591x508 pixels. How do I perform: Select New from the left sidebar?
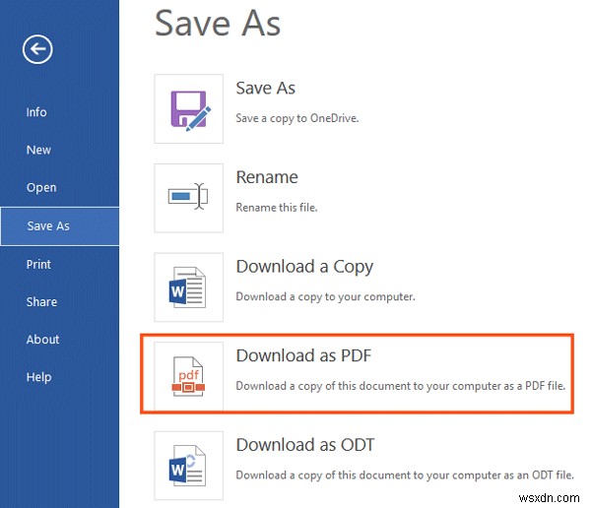pyautogui.click(x=38, y=150)
